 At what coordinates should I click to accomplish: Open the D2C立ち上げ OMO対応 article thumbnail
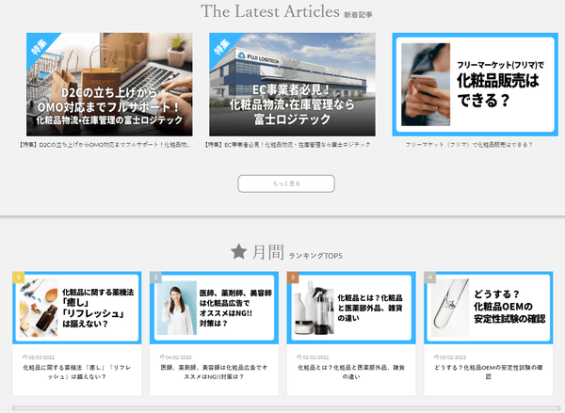pyautogui.click(x=105, y=85)
